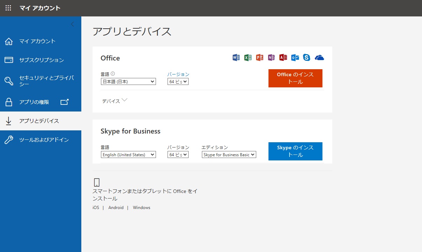Screen dimensions: 422x252
Task: Click the card icon for サブスクリプション
Action: pos(9,60)
